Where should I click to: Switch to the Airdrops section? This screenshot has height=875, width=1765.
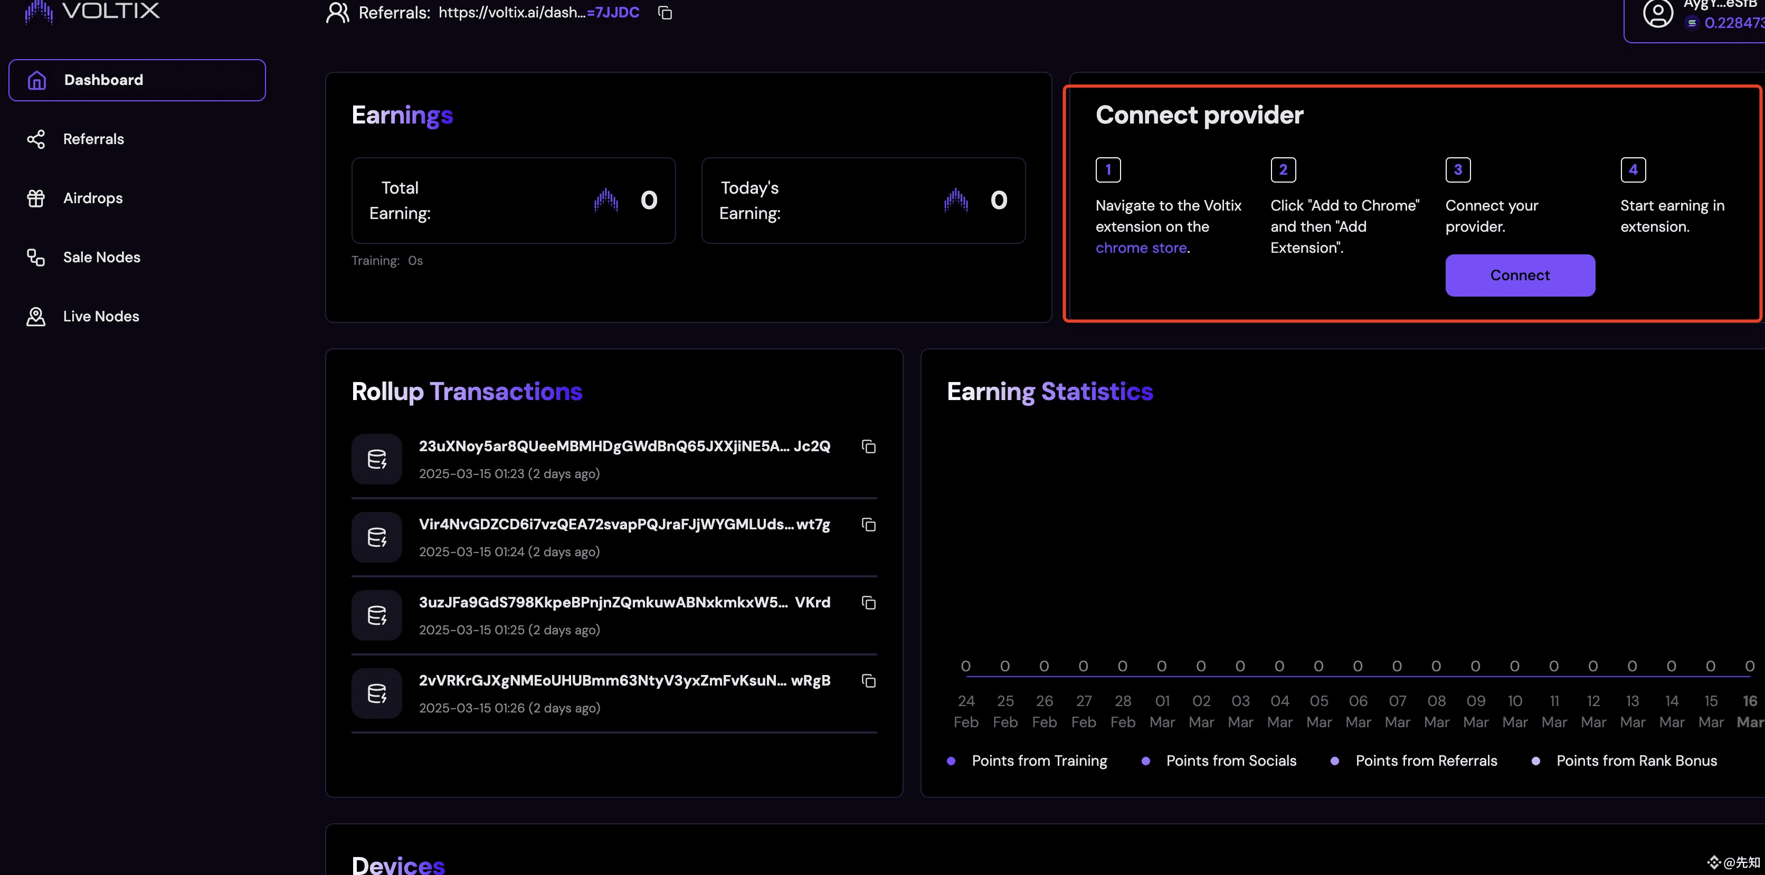pos(92,198)
